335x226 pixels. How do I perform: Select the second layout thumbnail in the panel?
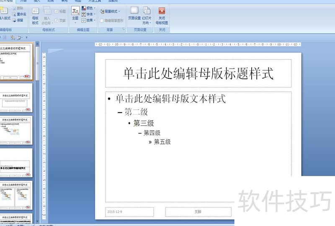(16, 98)
